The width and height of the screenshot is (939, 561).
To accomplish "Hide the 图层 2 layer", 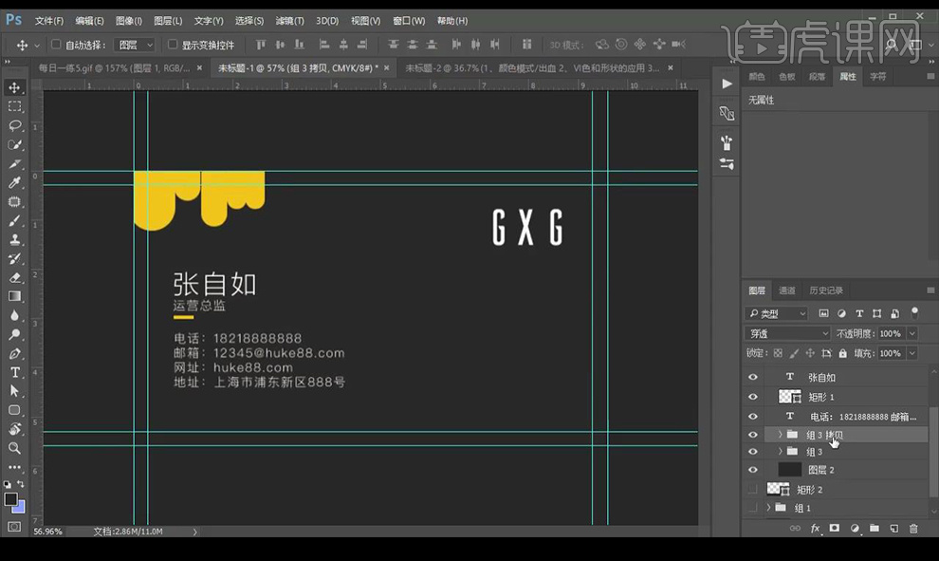I will 753,470.
